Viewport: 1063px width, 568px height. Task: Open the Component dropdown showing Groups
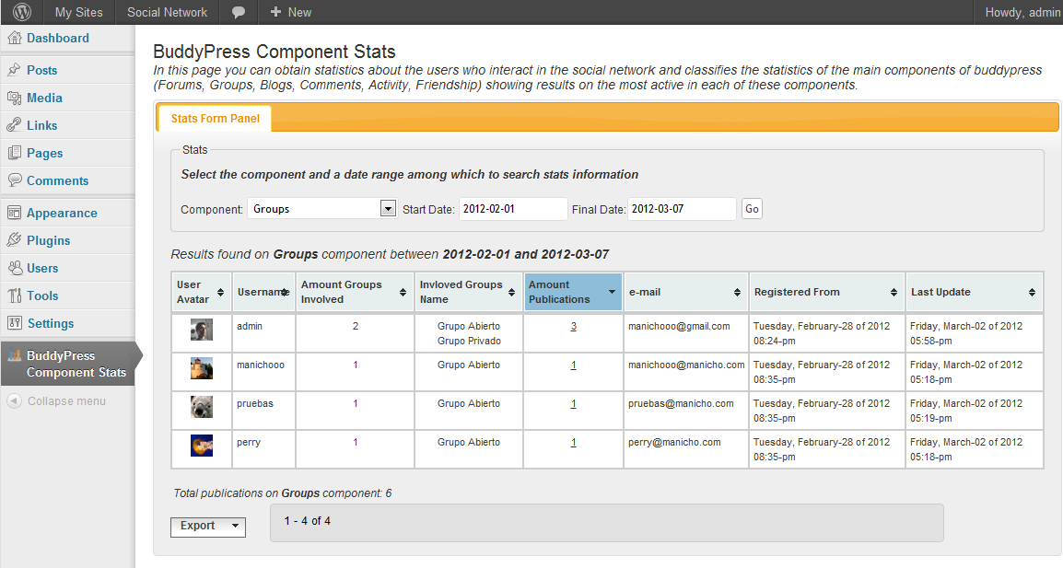[321, 209]
